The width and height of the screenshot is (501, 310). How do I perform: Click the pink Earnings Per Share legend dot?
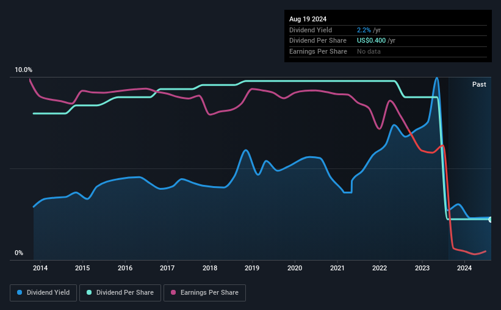pos(173,292)
